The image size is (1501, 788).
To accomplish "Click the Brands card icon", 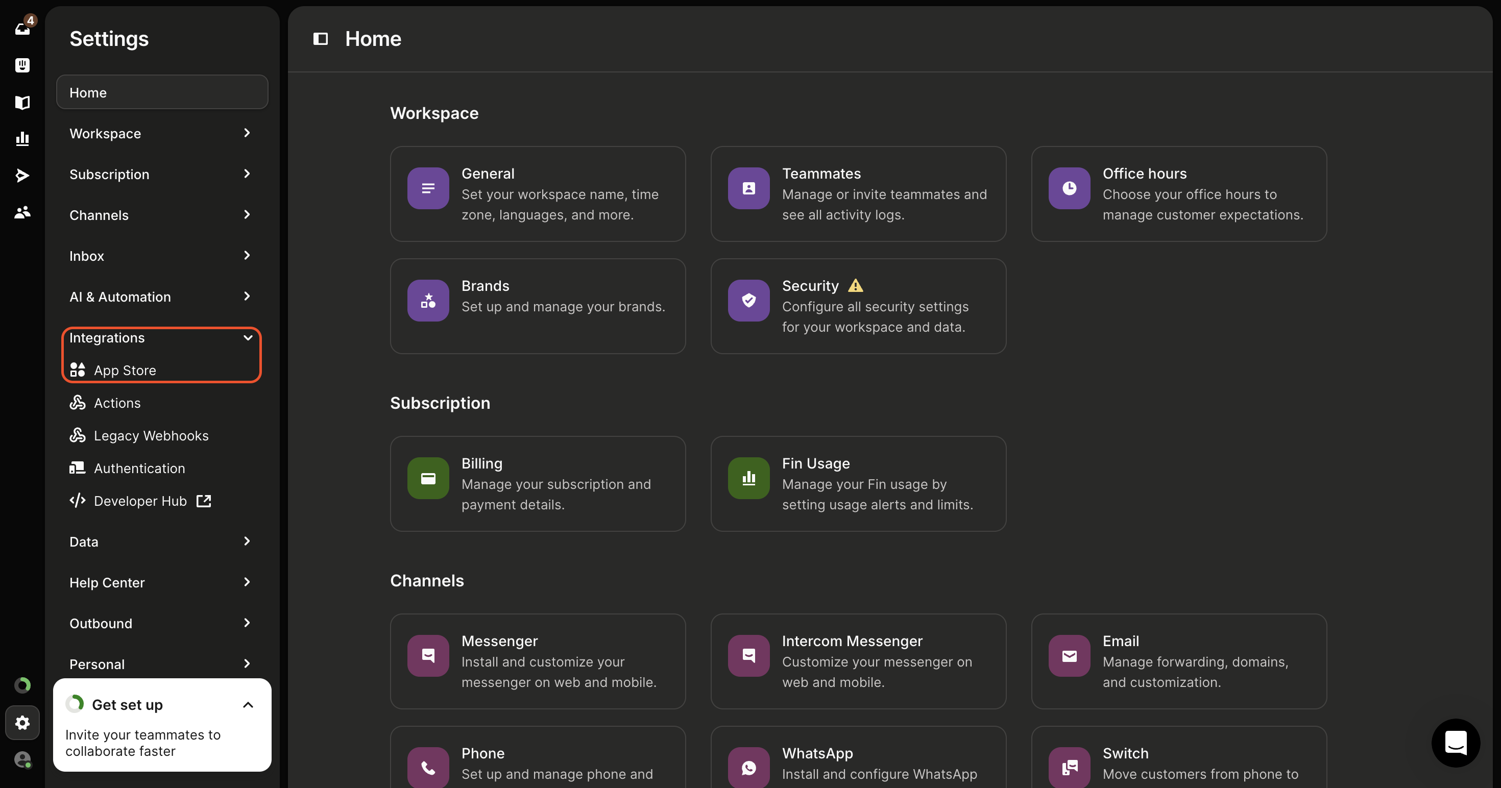I will click(428, 301).
